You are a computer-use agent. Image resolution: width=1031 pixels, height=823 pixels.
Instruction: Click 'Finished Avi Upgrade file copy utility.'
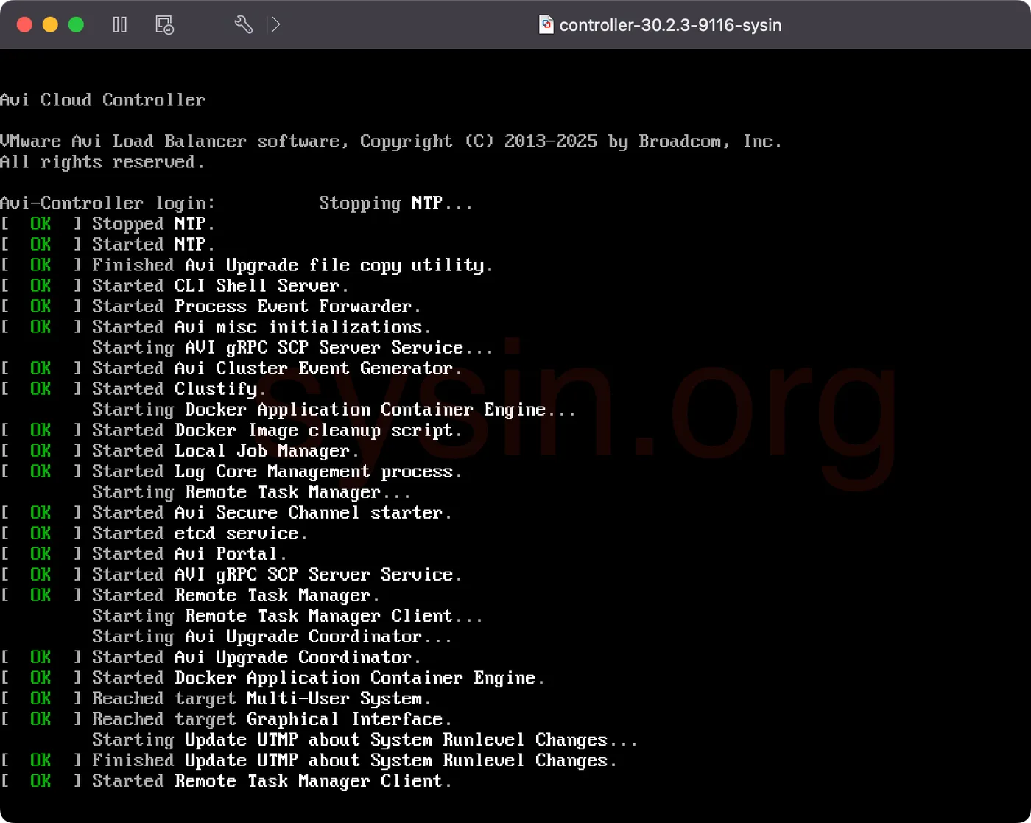click(292, 265)
